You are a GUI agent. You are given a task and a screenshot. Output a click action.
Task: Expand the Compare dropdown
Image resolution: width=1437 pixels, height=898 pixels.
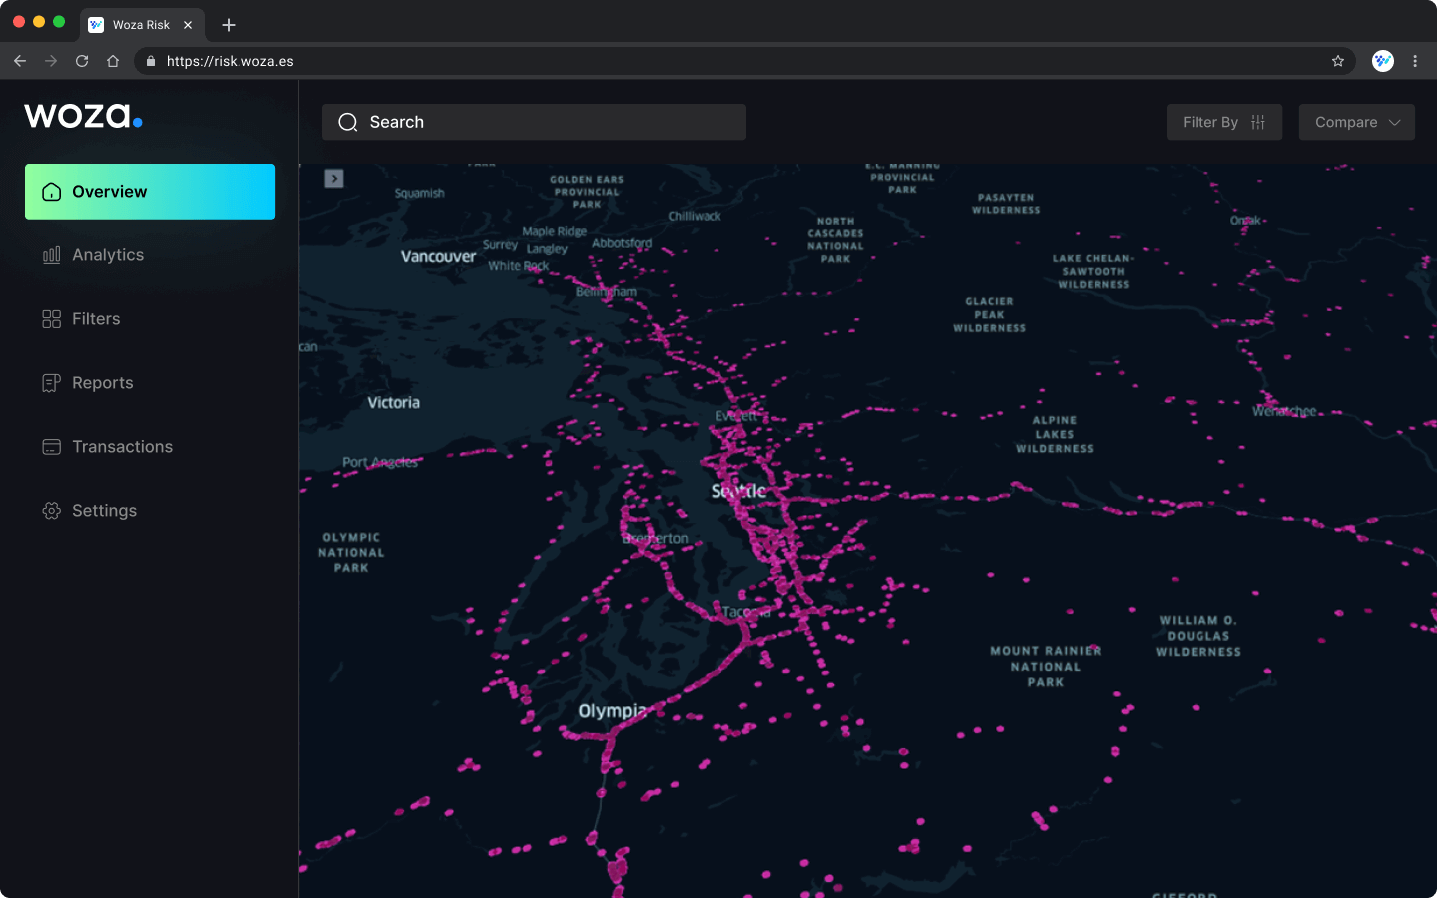tap(1356, 122)
